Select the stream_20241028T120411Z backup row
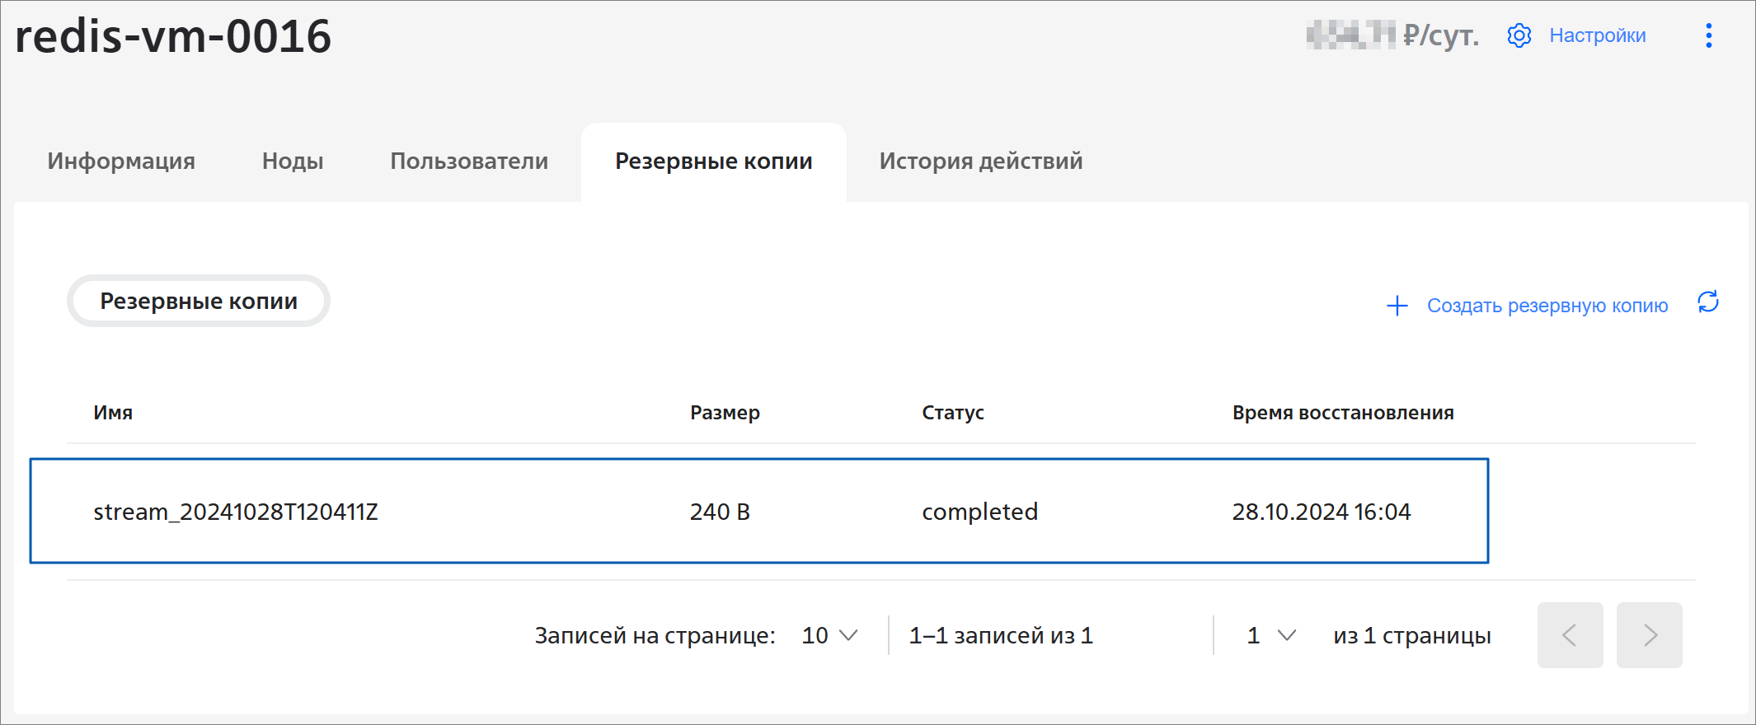The image size is (1756, 725). [x=759, y=511]
